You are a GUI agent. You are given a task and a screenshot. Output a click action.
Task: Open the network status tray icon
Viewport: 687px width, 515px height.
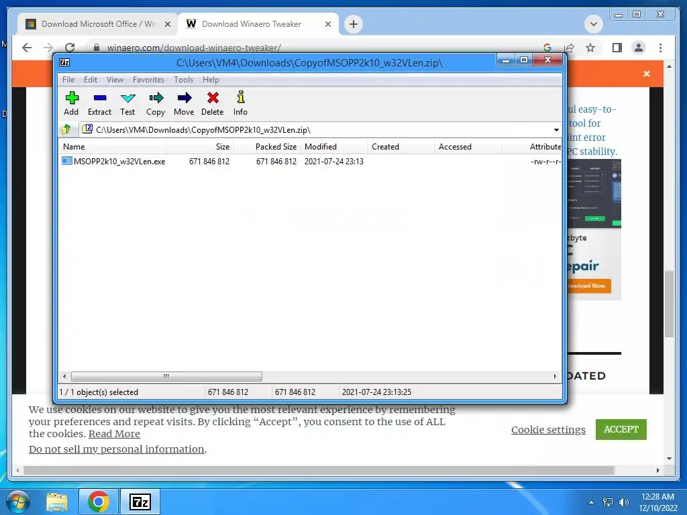tap(608, 502)
